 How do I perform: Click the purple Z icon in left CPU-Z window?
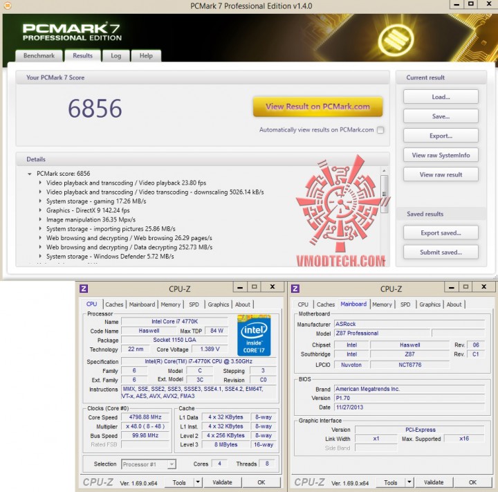pos(84,289)
